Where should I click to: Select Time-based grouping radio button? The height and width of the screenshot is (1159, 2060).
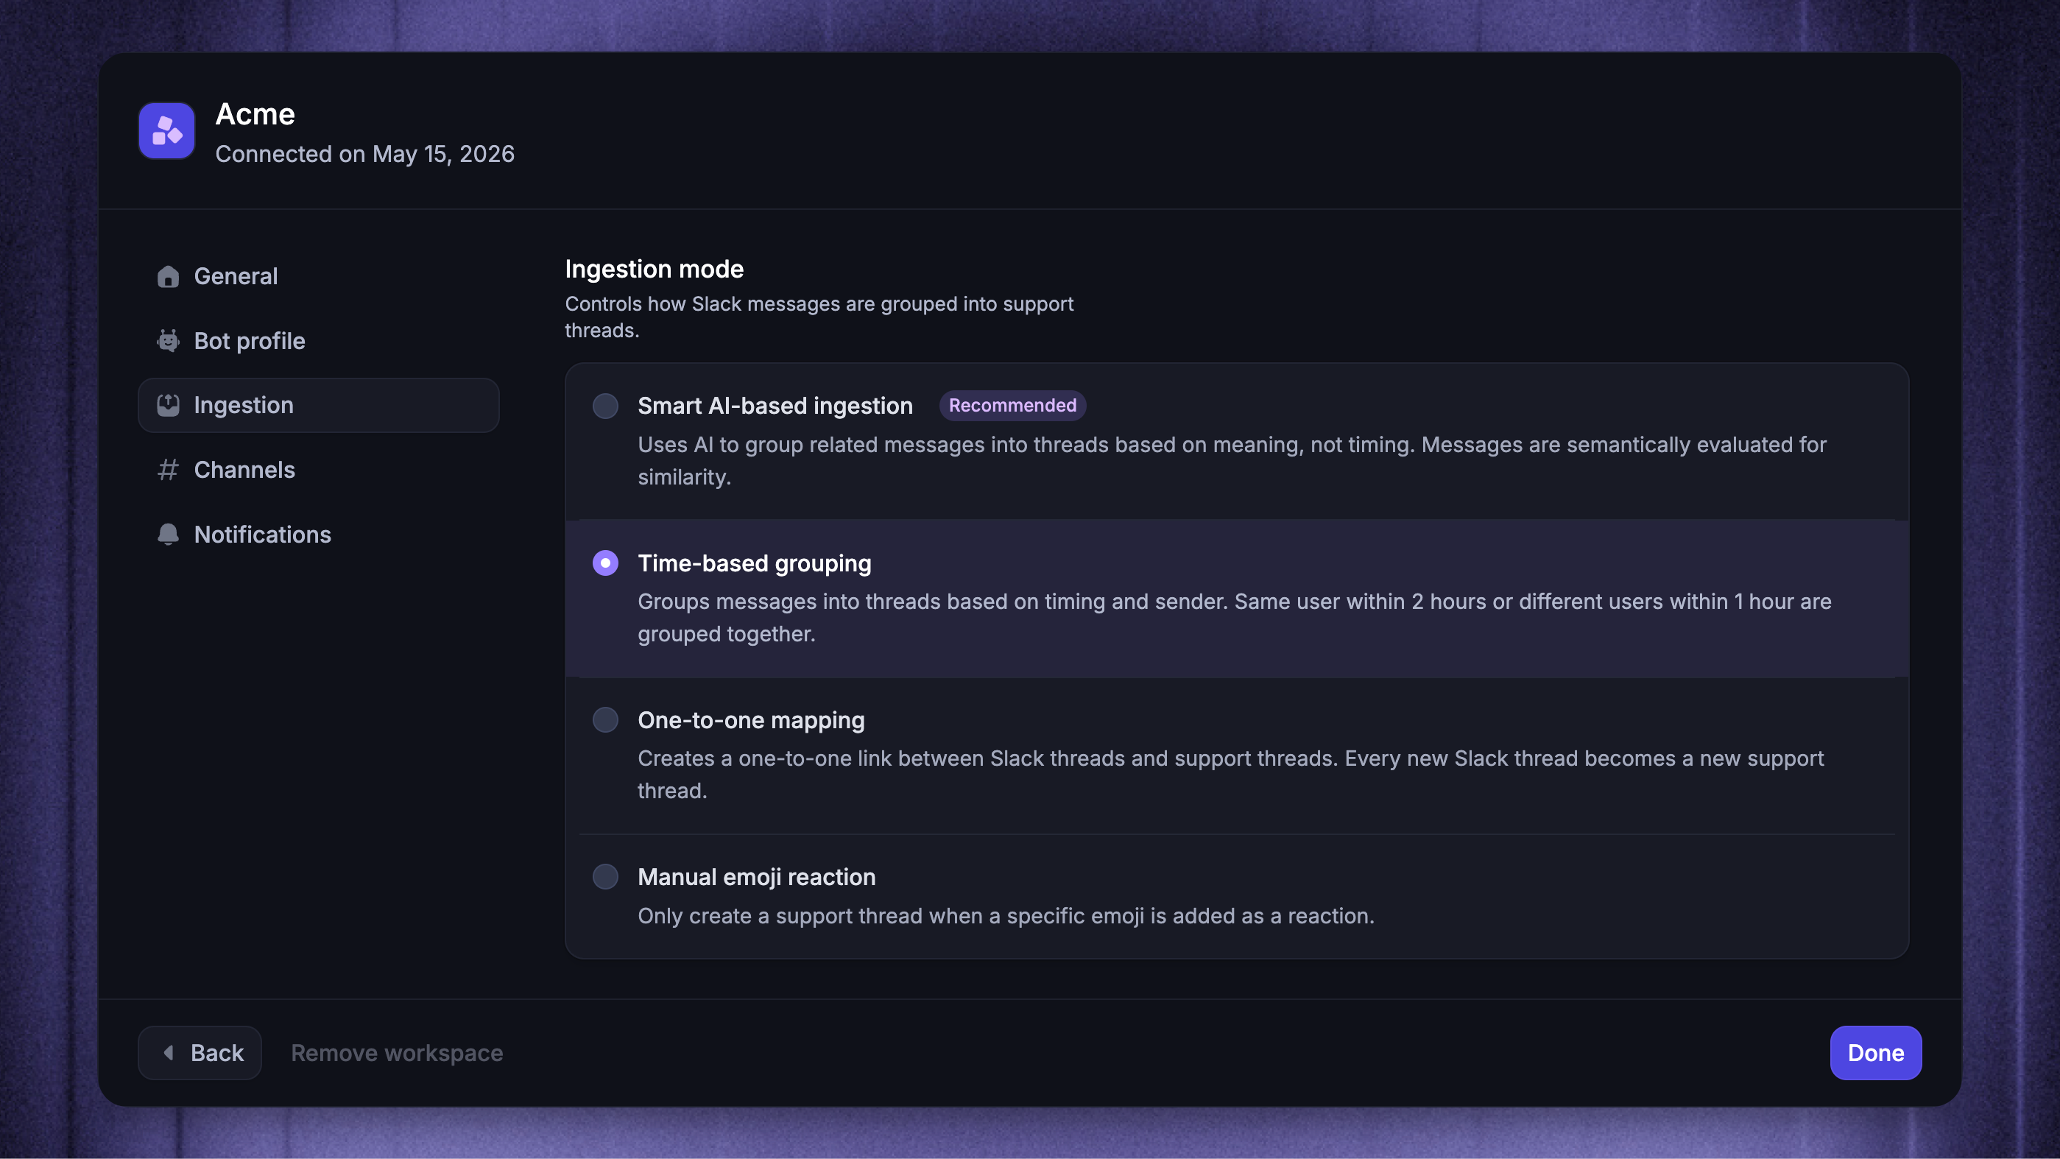tap(605, 563)
